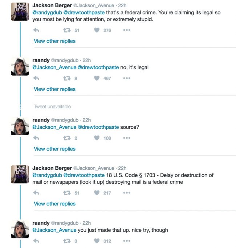Open raandy's avatar beside "no, it's legal"
The image size is (236, 248).
(x=20, y=67)
